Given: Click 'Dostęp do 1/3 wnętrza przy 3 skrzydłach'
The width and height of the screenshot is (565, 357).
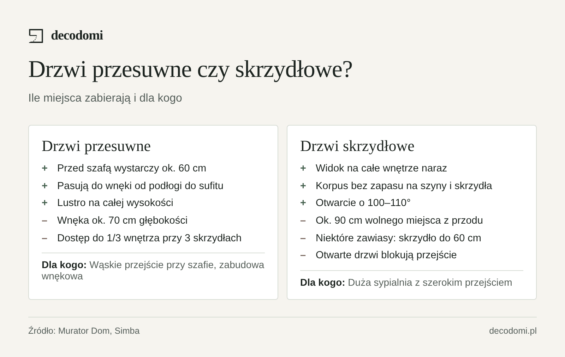Looking at the screenshot, I should (x=149, y=238).
